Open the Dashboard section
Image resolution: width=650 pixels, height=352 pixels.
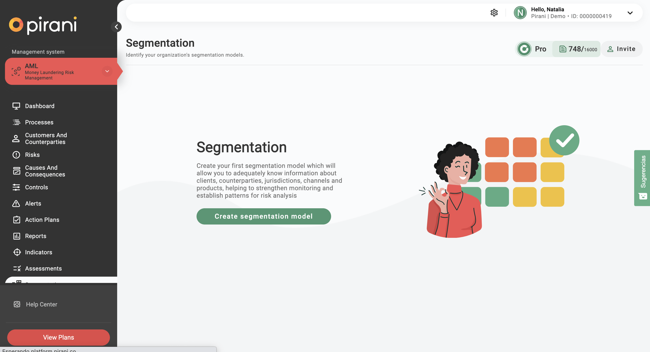pos(40,106)
